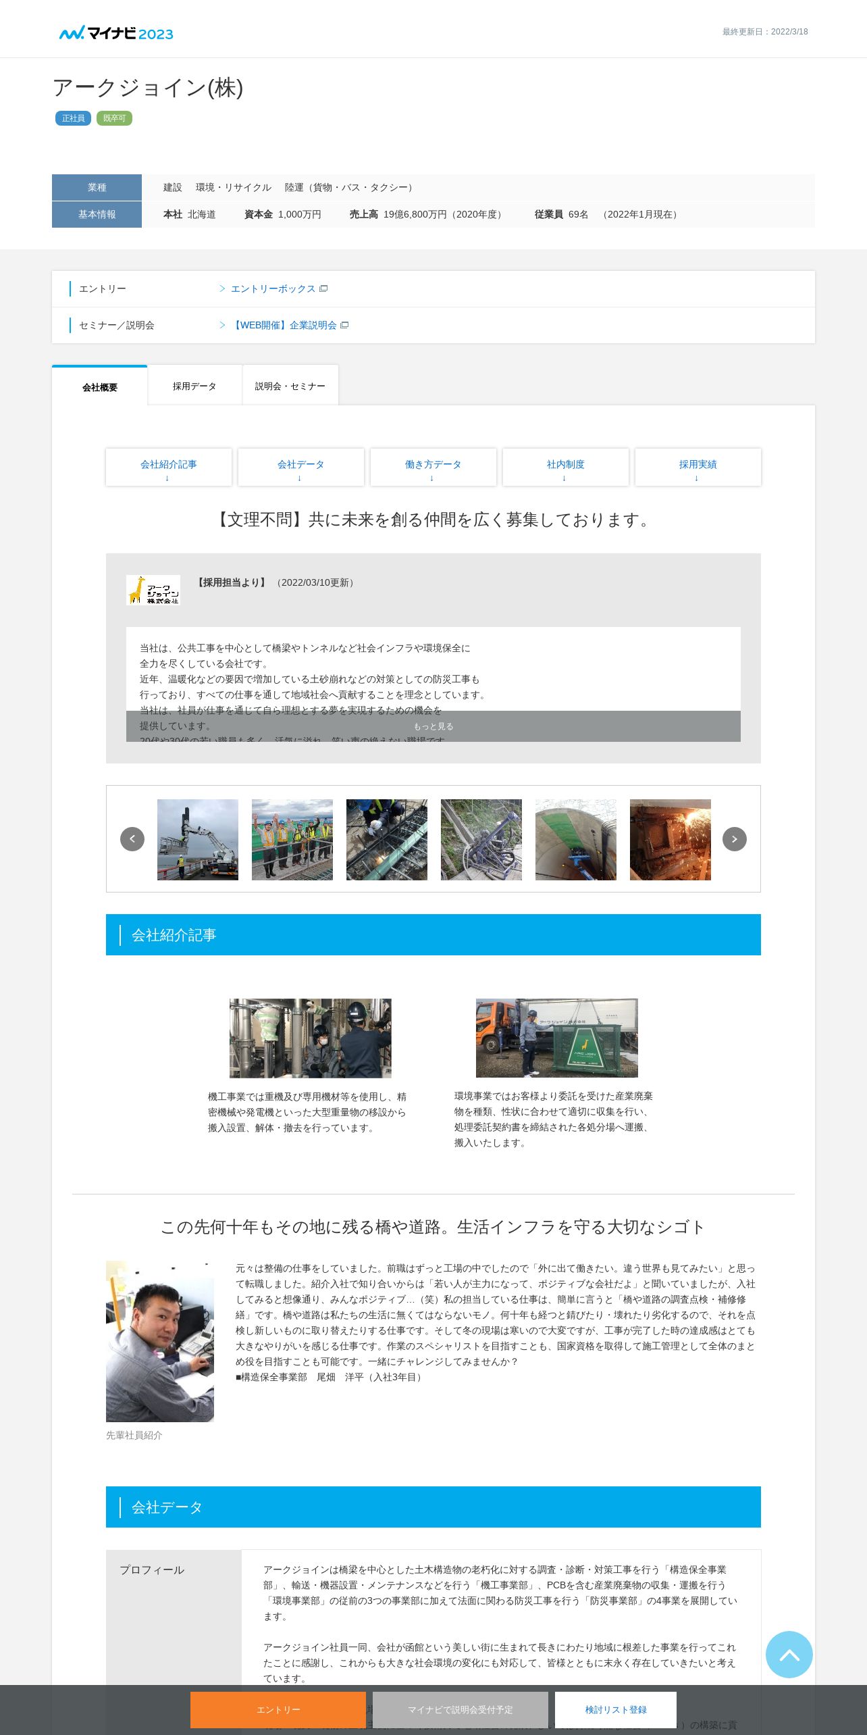Viewport: 867px width, 1735px height.
Task: Jump to the 働き方データ section
Action: click(x=433, y=467)
